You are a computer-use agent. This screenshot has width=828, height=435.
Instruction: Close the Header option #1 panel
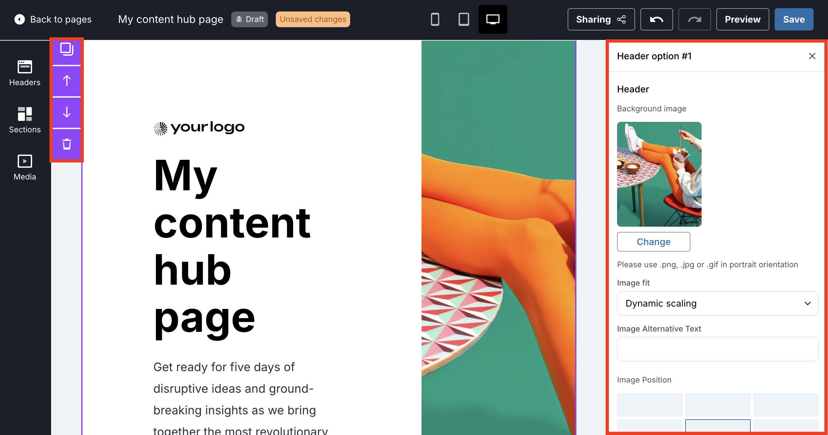click(x=812, y=56)
